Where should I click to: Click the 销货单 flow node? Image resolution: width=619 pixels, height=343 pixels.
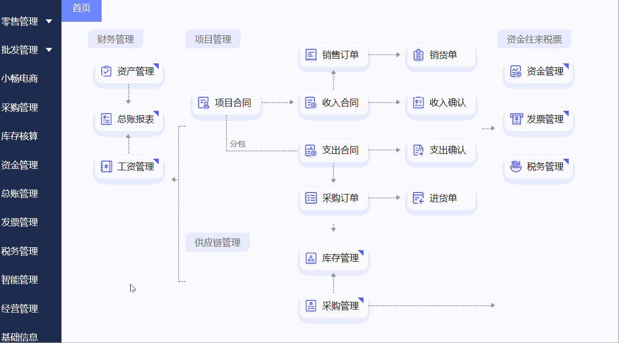(x=441, y=55)
